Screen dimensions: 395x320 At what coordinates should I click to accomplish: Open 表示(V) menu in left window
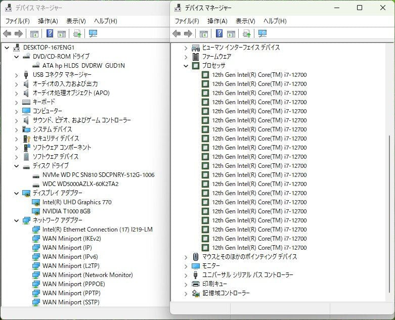coord(76,21)
